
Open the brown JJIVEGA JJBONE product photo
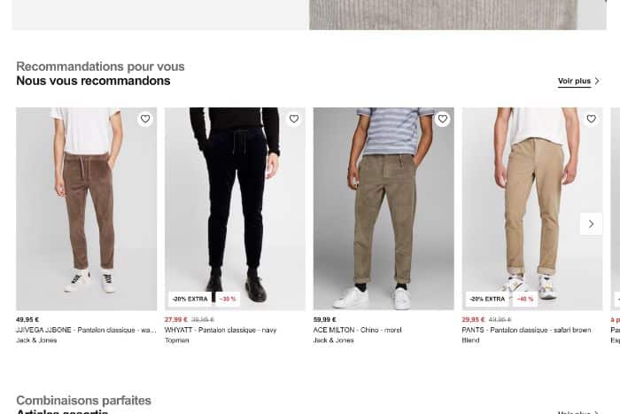pos(86,208)
